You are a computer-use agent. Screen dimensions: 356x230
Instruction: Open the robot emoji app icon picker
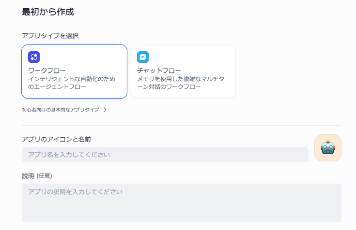[328, 148]
